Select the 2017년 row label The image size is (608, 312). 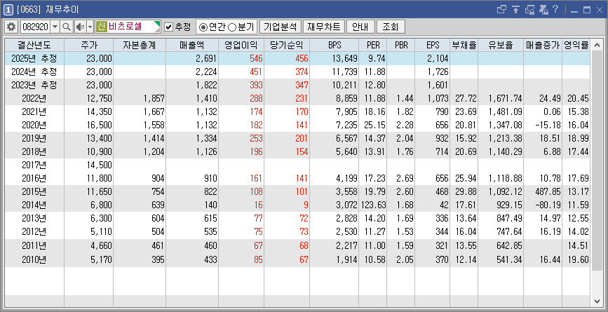pos(34,165)
